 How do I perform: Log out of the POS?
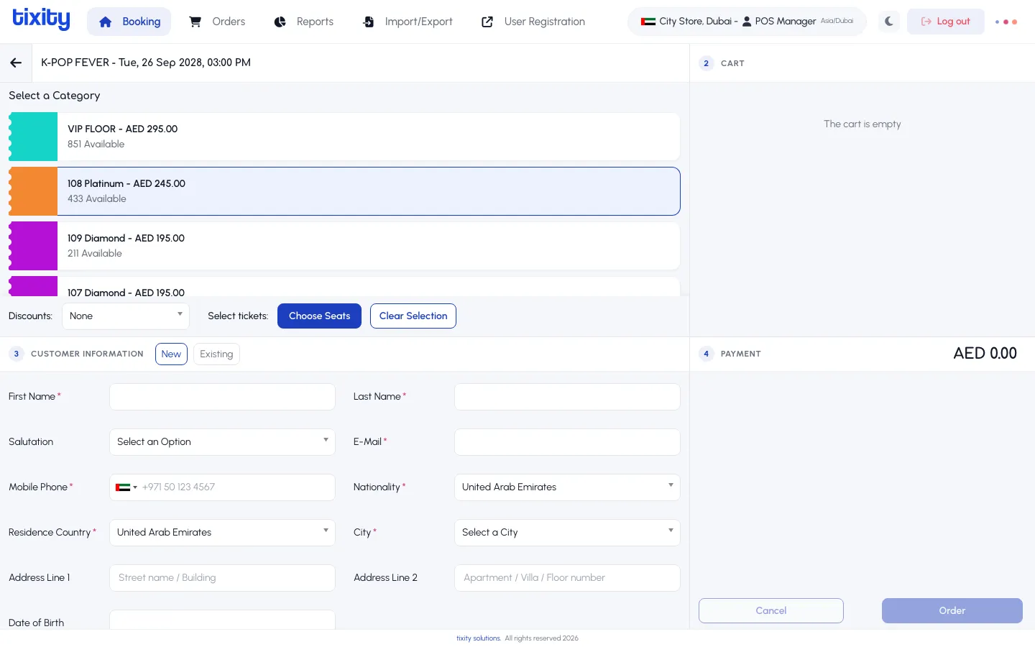point(946,22)
